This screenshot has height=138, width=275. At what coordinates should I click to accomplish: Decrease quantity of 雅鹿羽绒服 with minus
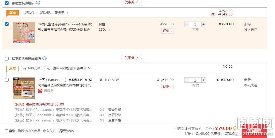(x=187, y=25)
